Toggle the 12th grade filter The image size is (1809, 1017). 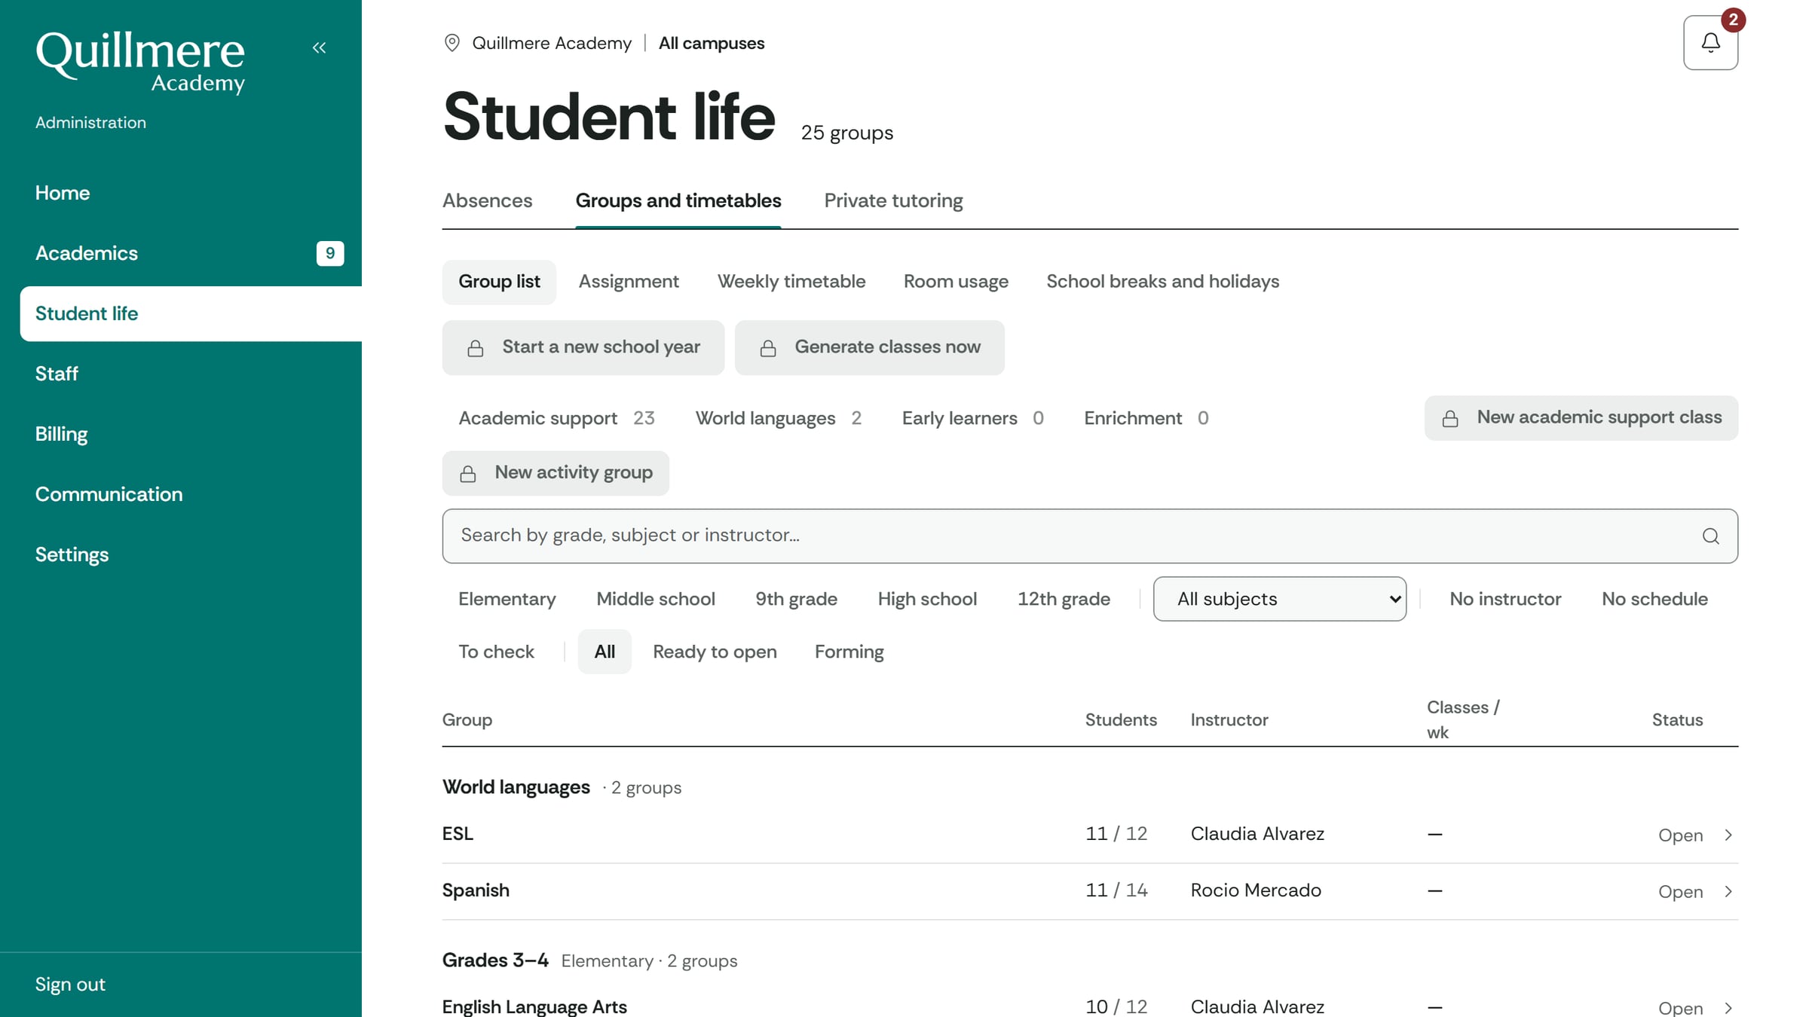click(1064, 599)
